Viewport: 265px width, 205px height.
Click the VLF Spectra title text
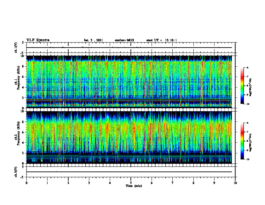tap(38, 40)
